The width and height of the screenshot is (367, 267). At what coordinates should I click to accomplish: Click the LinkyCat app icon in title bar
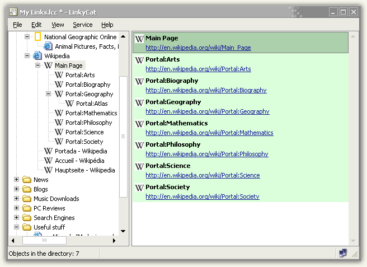pos(13,12)
